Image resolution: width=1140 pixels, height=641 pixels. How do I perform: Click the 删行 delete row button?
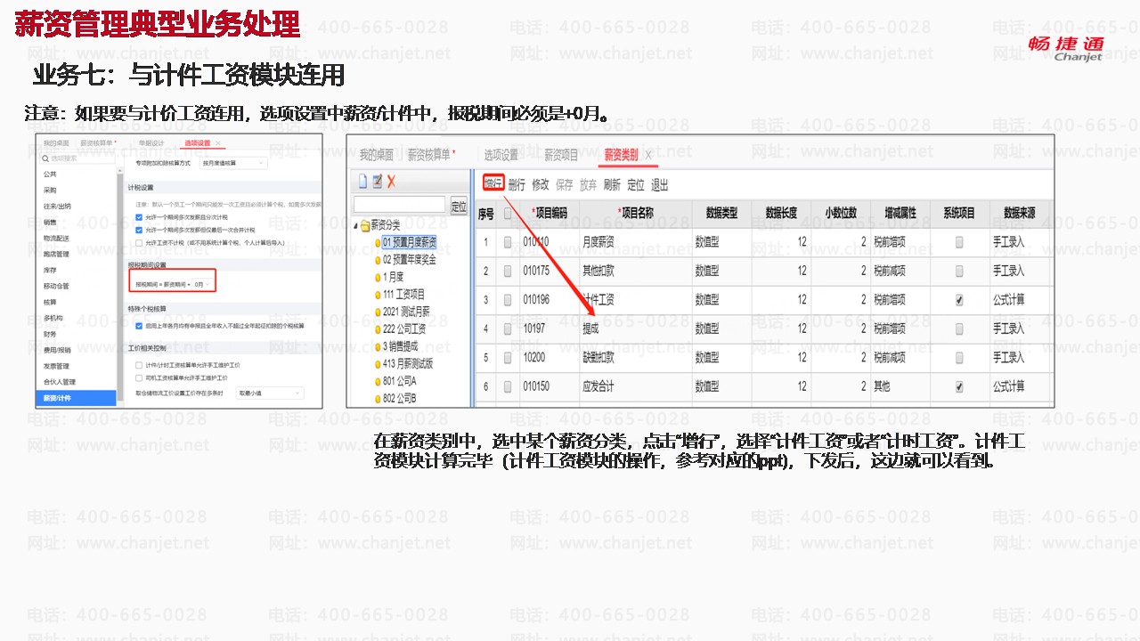tap(517, 185)
